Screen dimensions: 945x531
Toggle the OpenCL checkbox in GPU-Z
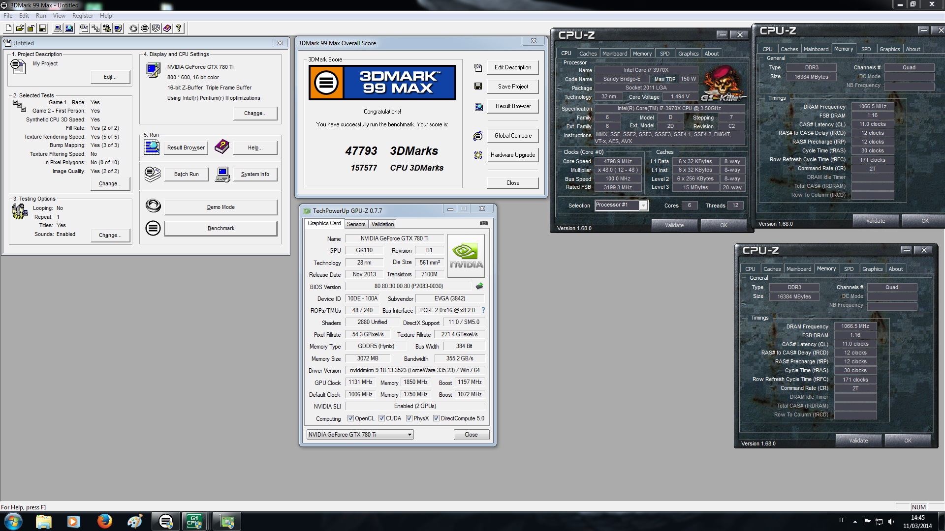(x=350, y=418)
